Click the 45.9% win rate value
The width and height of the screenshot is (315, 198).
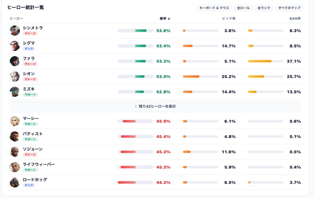click(x=163, y=121)
